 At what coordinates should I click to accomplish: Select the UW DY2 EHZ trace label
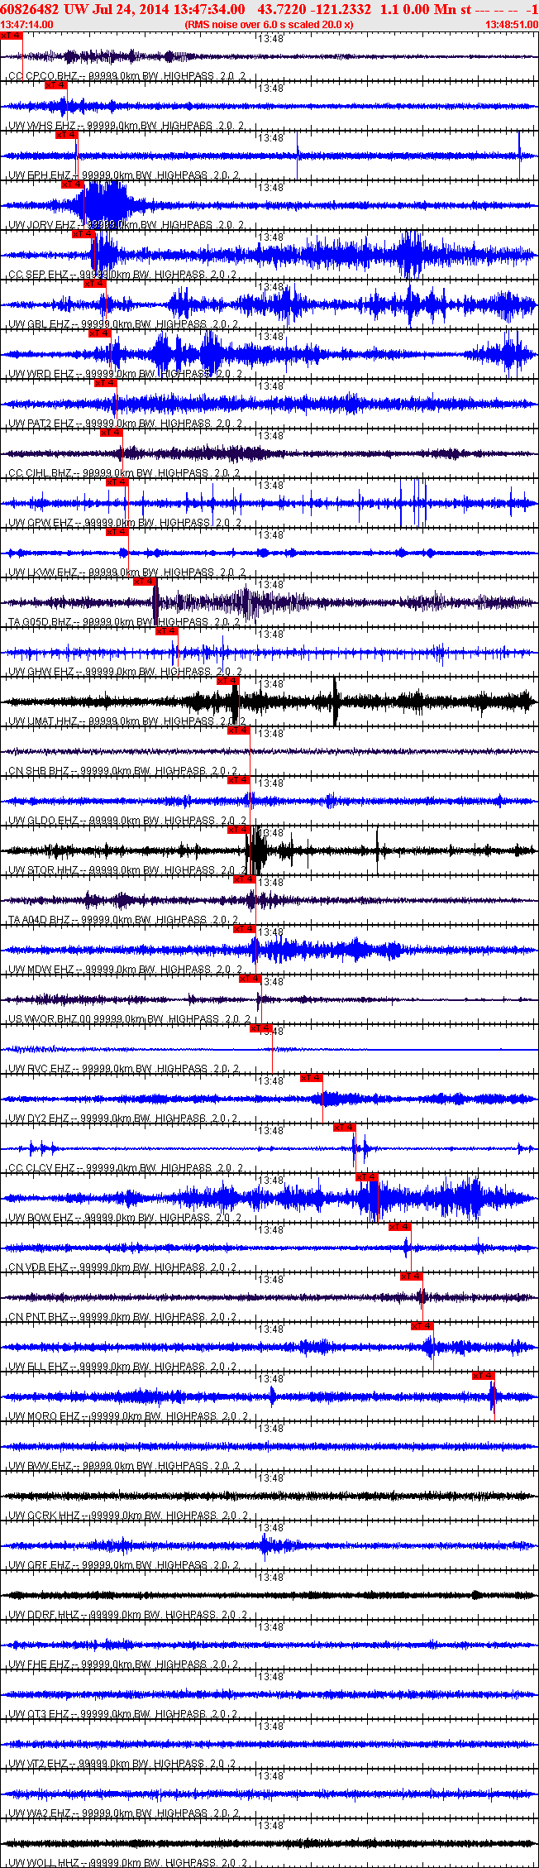(123, 1118)
